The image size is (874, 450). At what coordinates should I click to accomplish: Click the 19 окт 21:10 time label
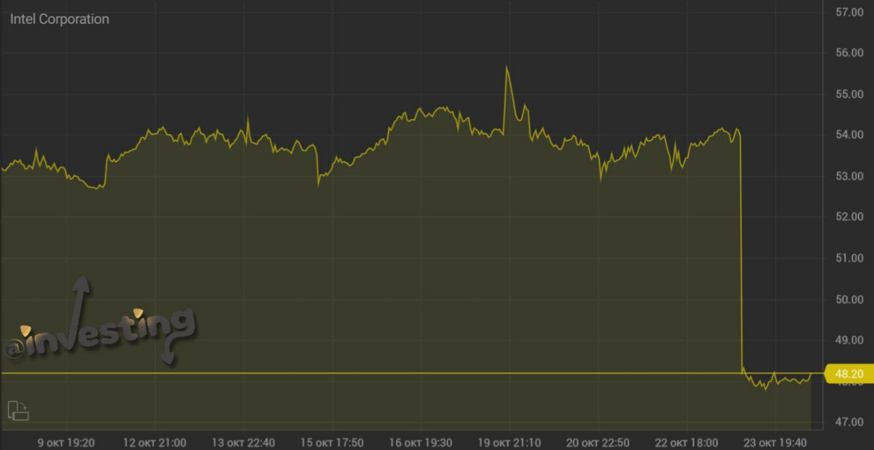(x=509, y=442)
